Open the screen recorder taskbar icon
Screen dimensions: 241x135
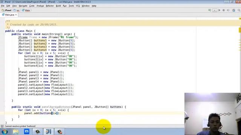coord(59,132)
